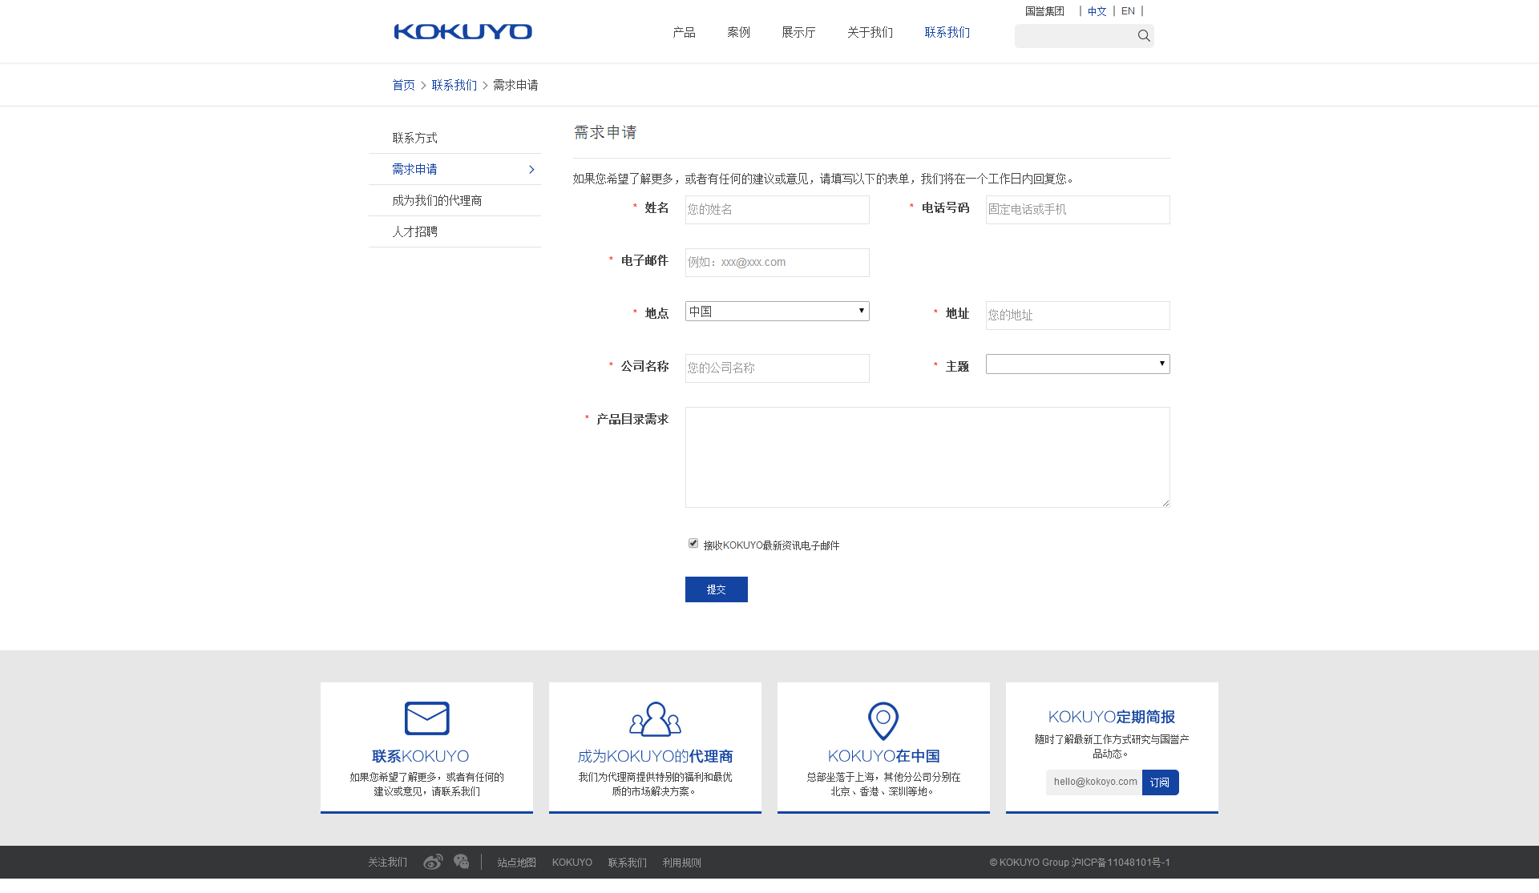The image size is (1539, 893).
Task: Open the 联系我们 top menu
Action: coord(947,33)
